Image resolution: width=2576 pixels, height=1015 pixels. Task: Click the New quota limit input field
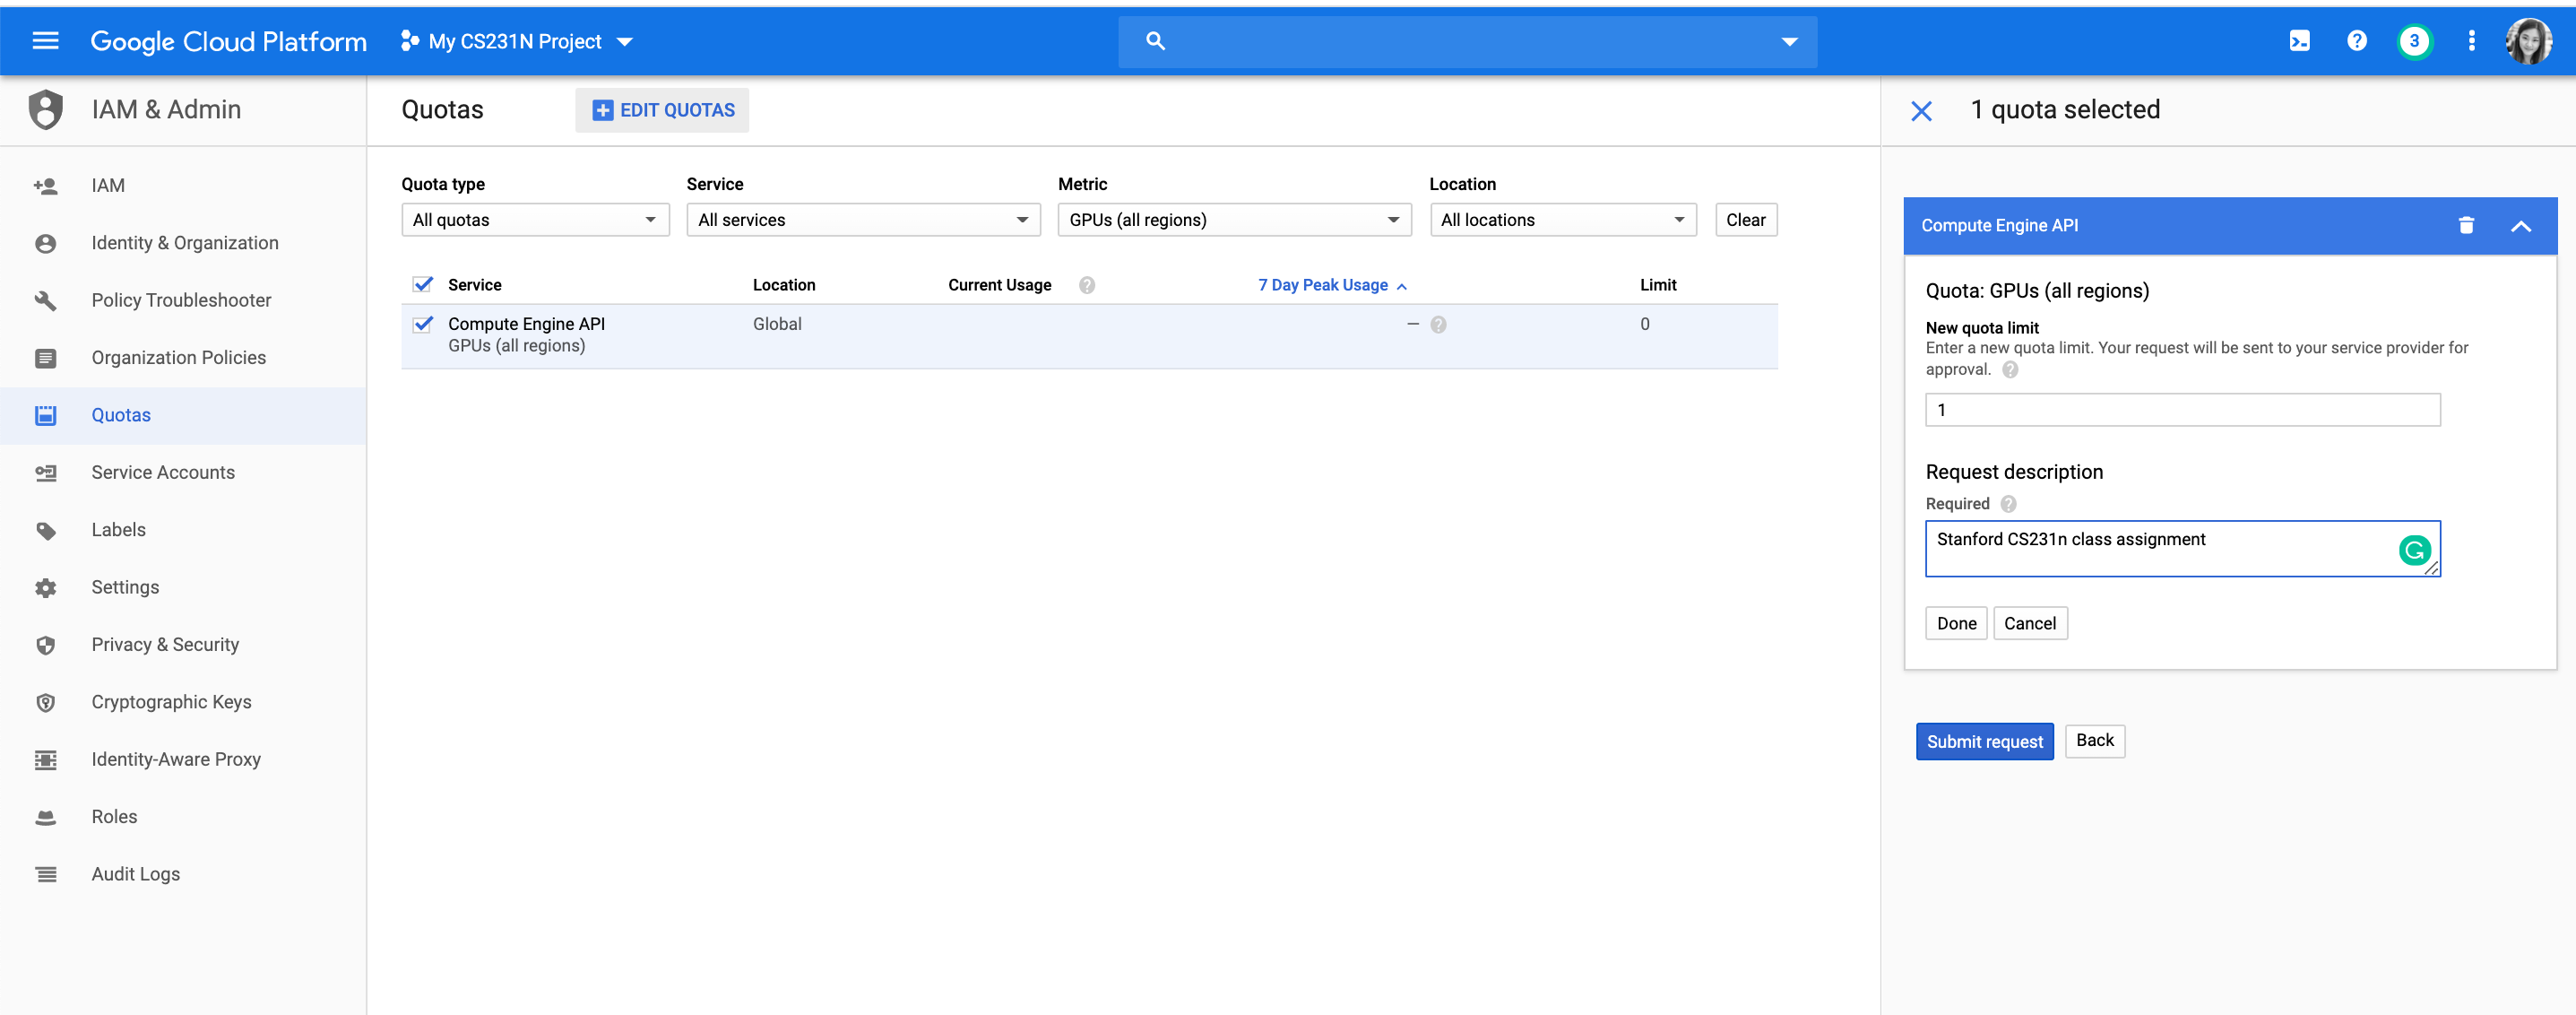tap(2182, 410)
